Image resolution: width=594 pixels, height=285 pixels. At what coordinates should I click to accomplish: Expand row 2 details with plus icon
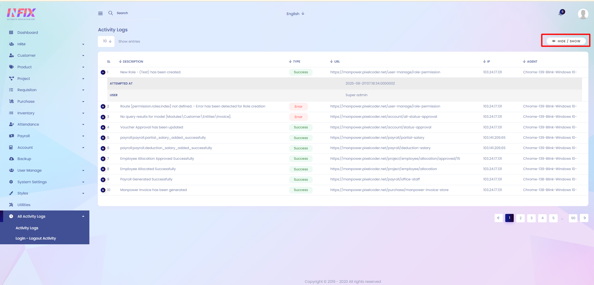(x=103, y=106)
